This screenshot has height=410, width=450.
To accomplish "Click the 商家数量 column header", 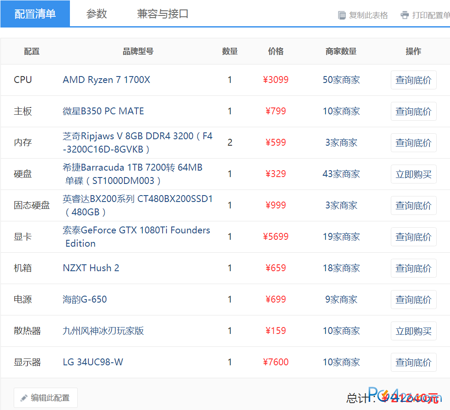I will pyautogui.click(x=341, y=51).
